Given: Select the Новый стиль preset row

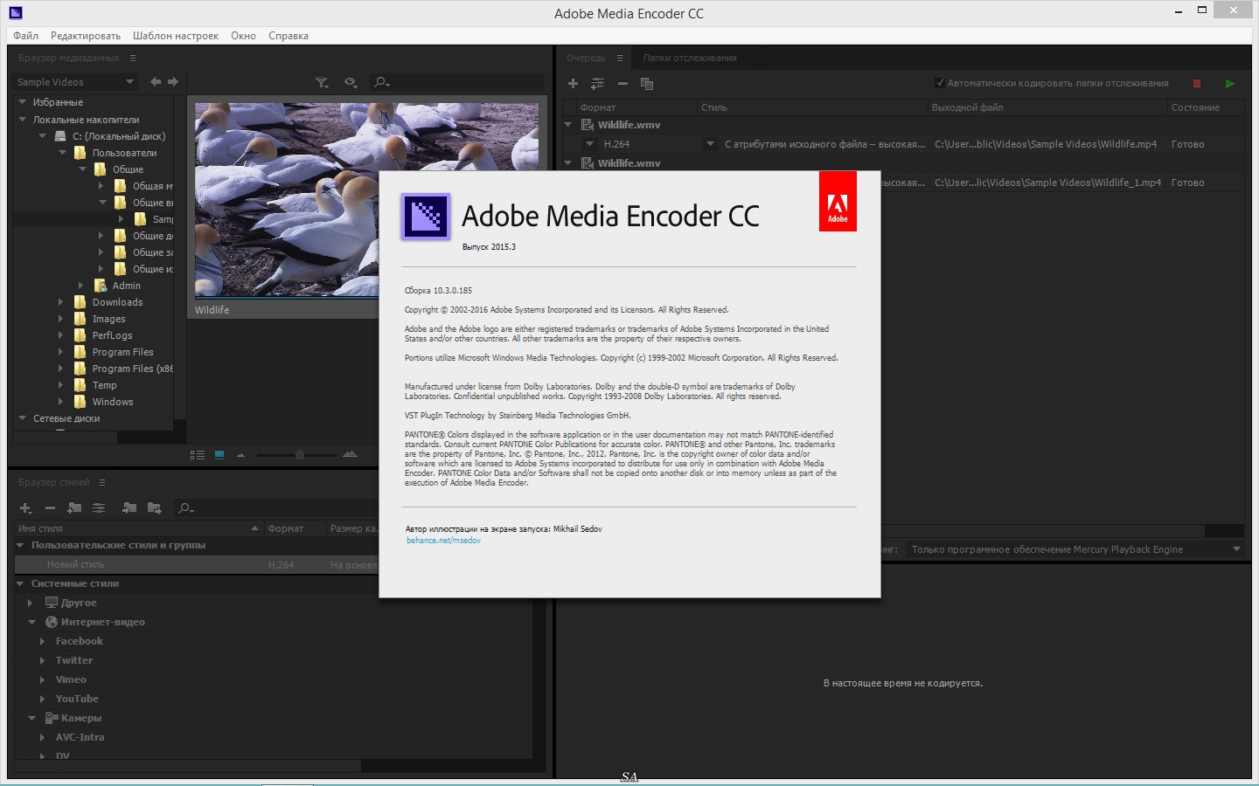Looking at the screenshot, I should pos(197,565).
